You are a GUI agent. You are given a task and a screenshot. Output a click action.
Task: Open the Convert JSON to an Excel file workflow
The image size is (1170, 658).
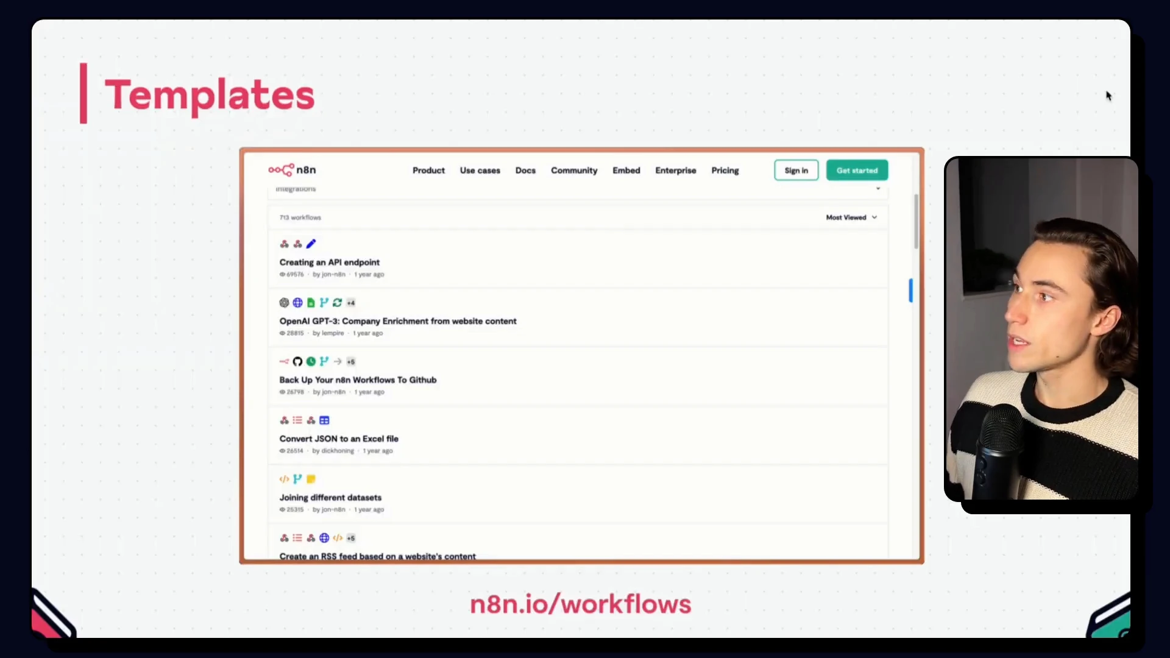(x=339, y=439)
